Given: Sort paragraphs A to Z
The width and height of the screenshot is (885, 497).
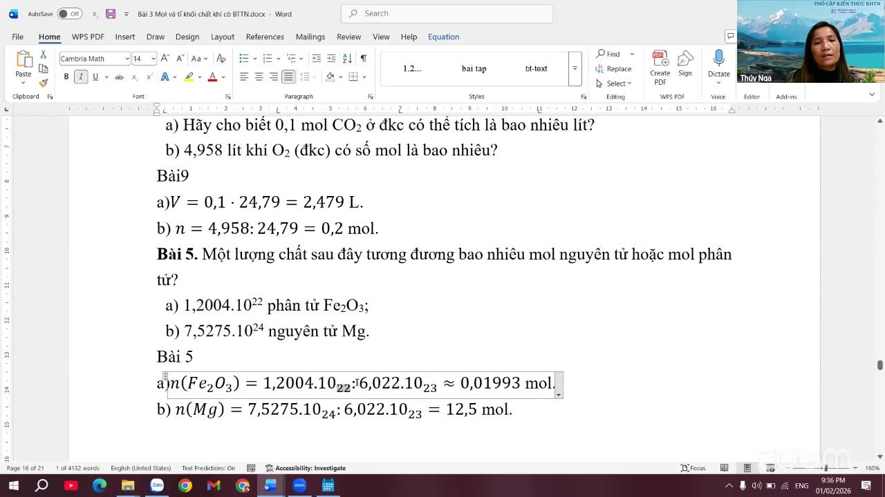Looking at the screenshot, I should [x=347, y=59].
